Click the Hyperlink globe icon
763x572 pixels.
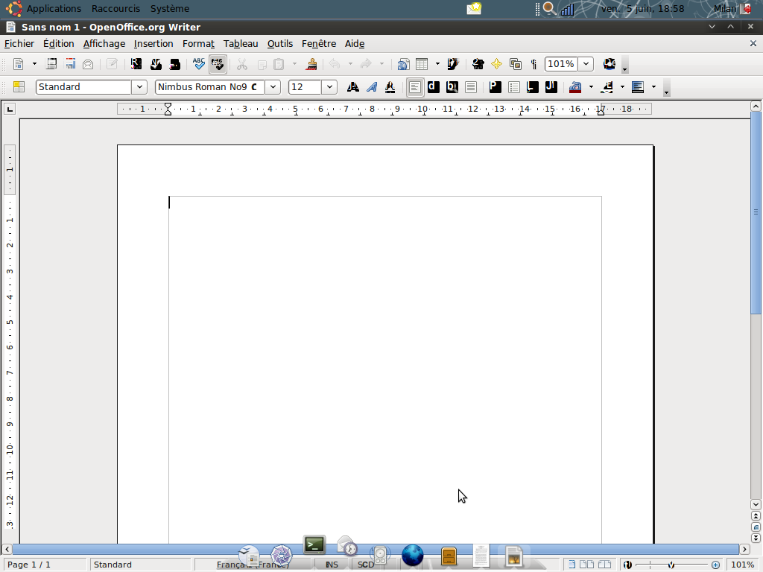tap(403, 64)
